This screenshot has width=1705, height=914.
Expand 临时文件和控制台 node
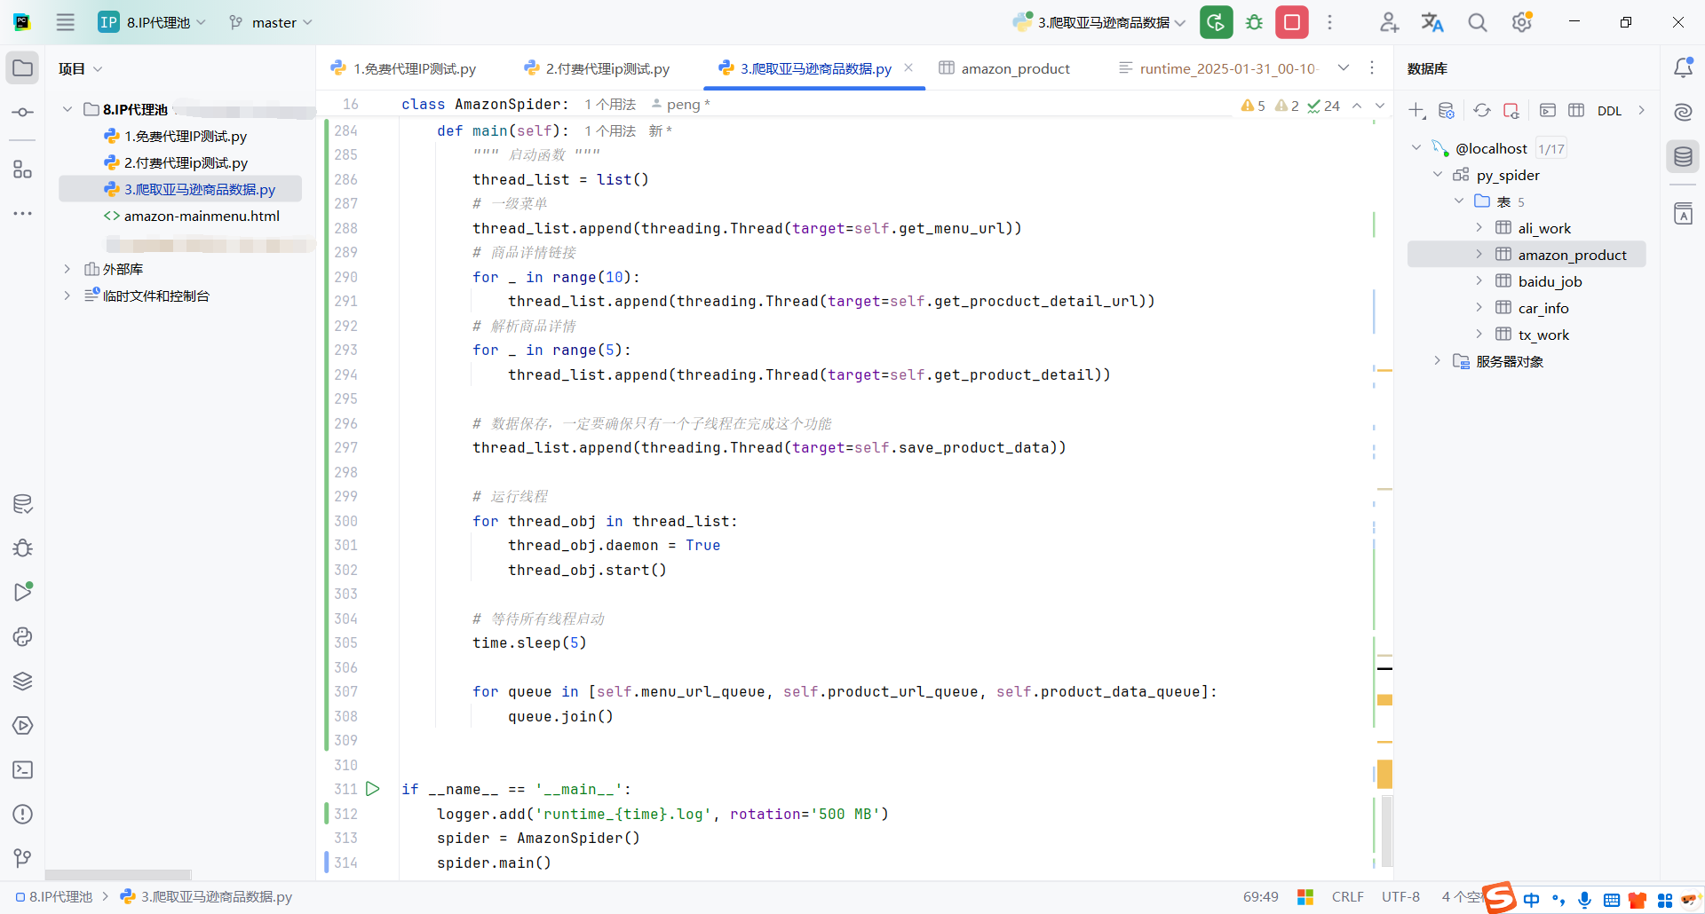[67, 295]
